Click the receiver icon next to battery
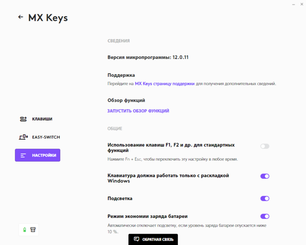This screenshot has height=245, width=306. pyautogui.click(x=33, y=230)
